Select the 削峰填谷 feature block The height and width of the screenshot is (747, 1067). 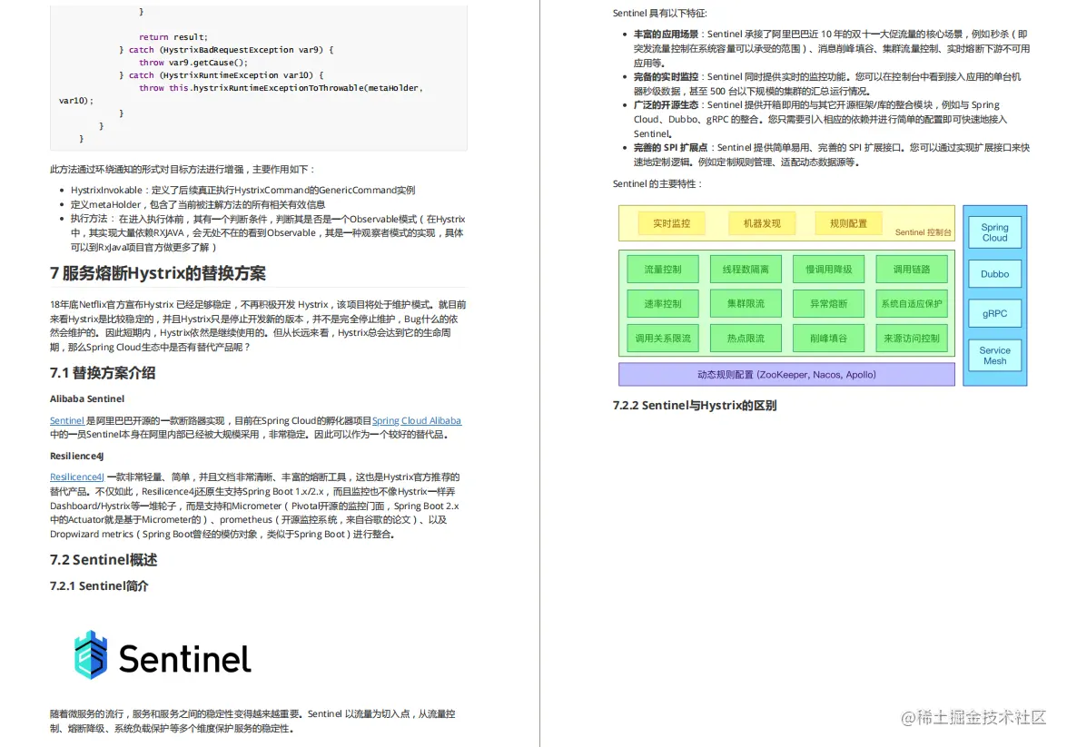(829, 339)
